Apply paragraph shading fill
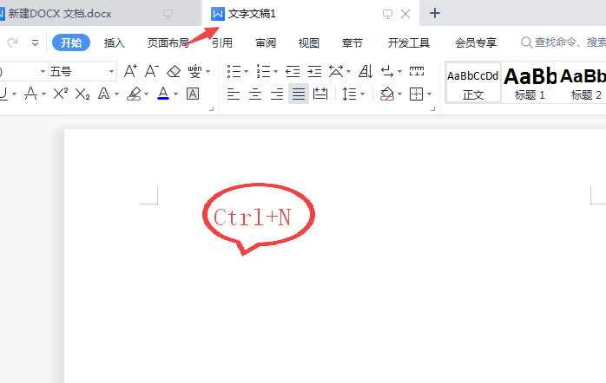606x383 pixels. click(387, 94)
